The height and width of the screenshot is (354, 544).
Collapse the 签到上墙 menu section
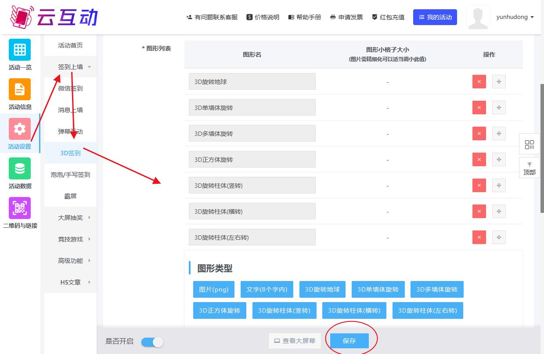point(70,67)
